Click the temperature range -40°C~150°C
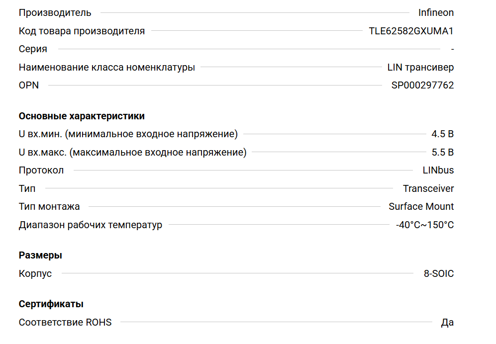 pos(425,225)
